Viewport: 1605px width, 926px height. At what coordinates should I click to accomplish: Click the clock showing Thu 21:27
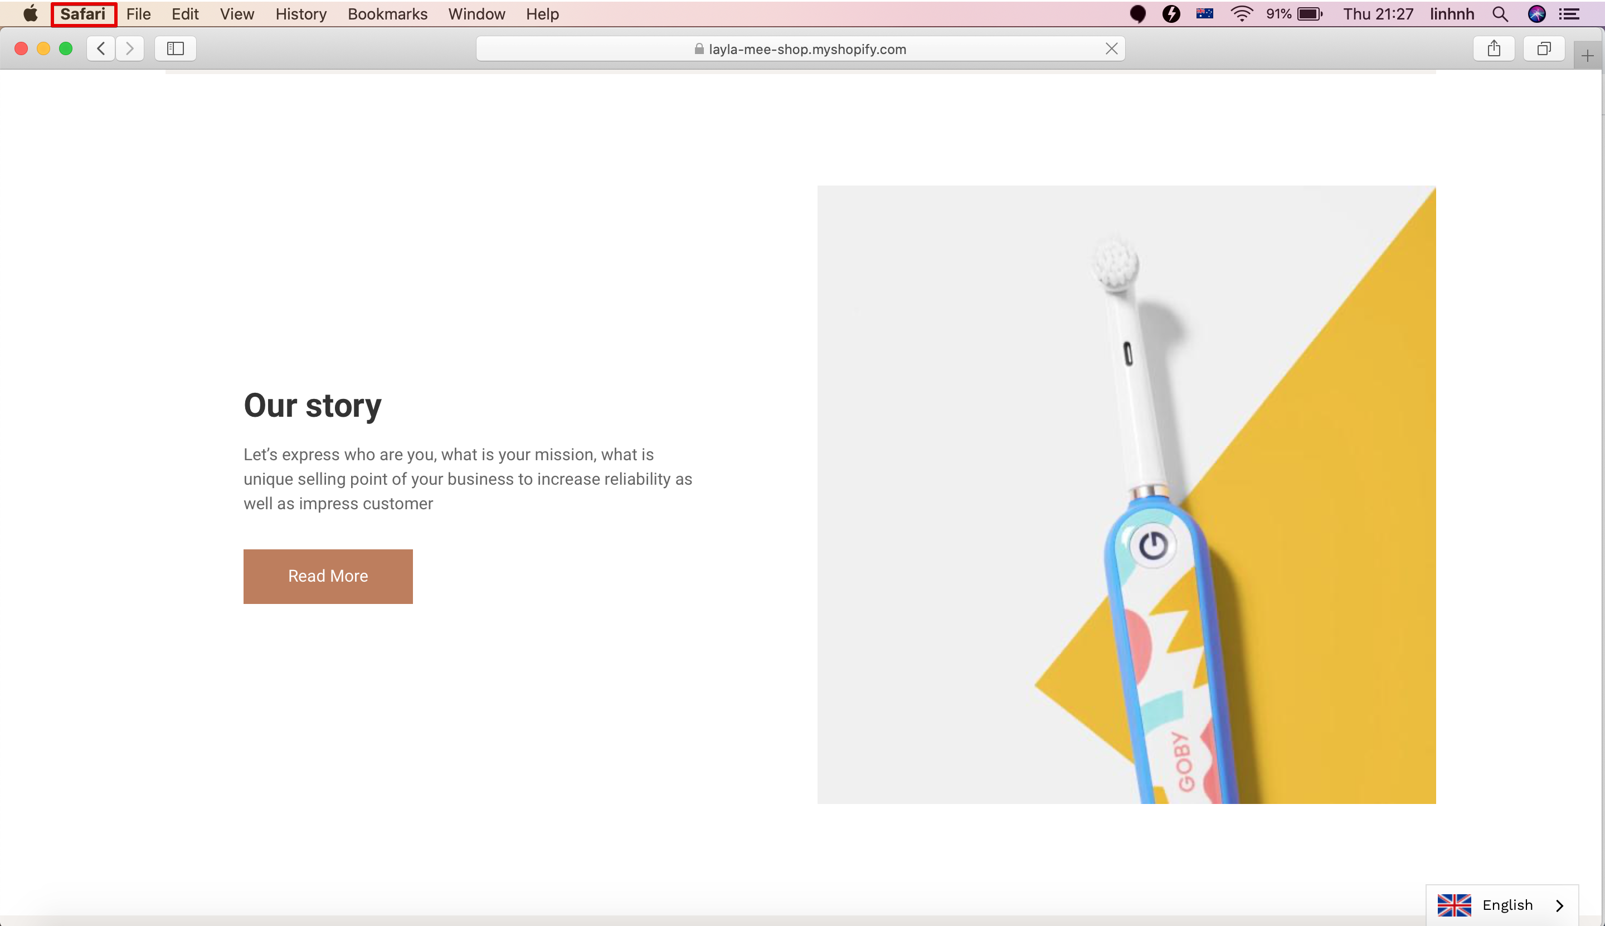click(x=1378, y=14)
